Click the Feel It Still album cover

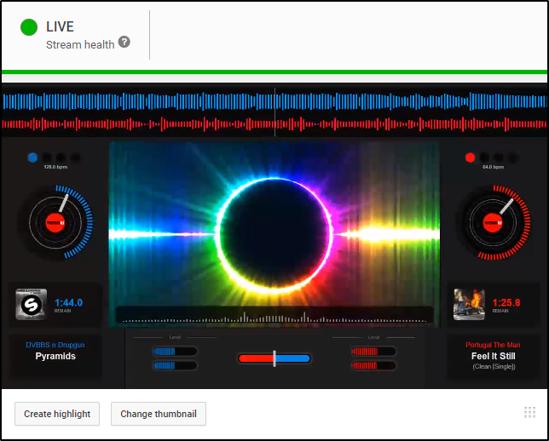click(469, 304)
